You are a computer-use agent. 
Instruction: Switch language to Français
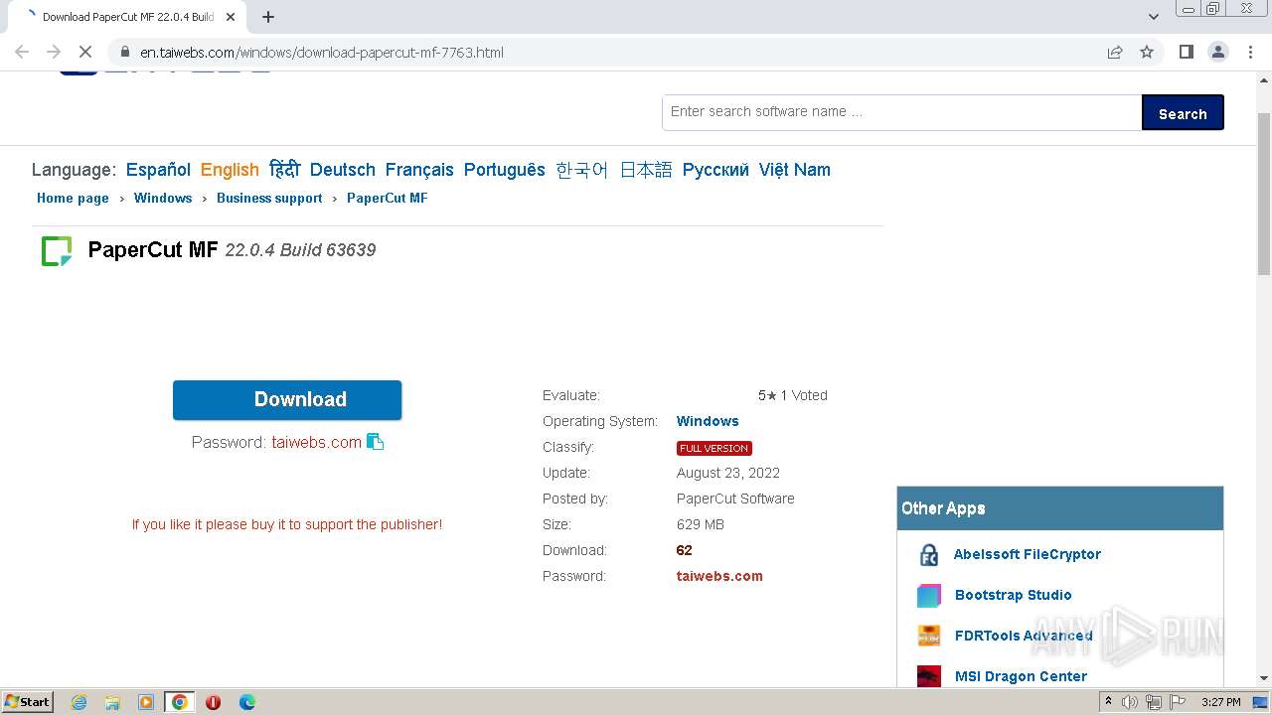(x=419, y=170)
